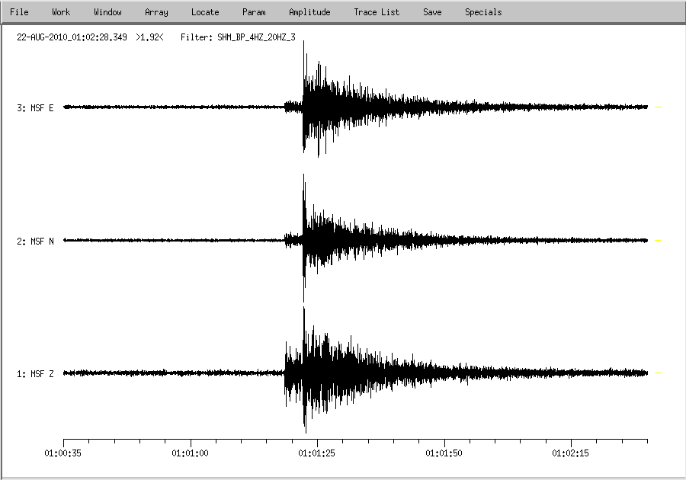Click the yellow marker beside MSF N trace
The image size is (686, 480).
(x=658, y=241)
